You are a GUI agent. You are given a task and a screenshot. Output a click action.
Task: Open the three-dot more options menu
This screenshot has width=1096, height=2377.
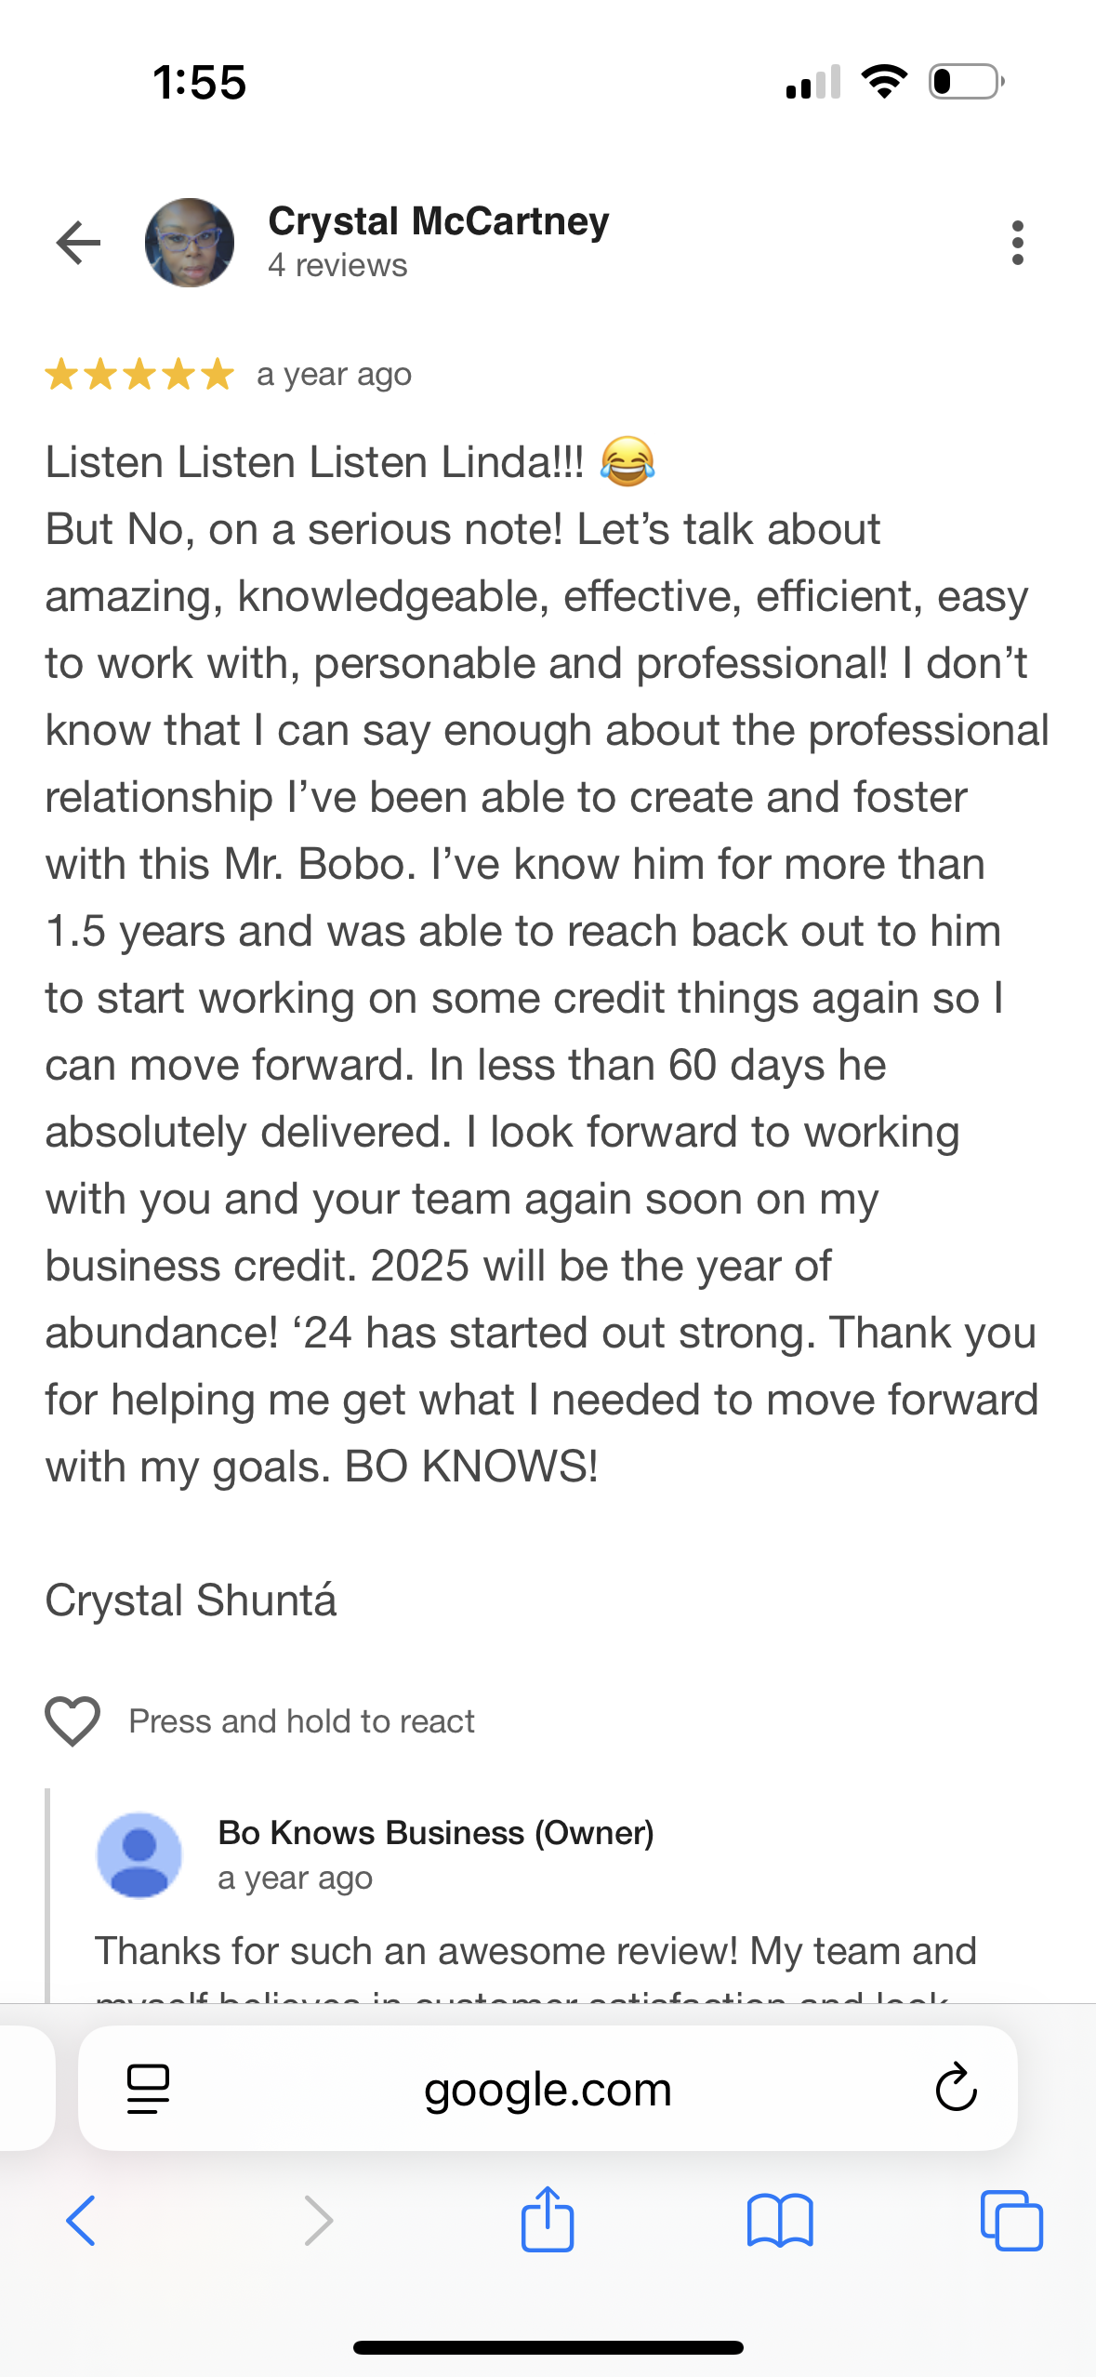(1018, 243)
